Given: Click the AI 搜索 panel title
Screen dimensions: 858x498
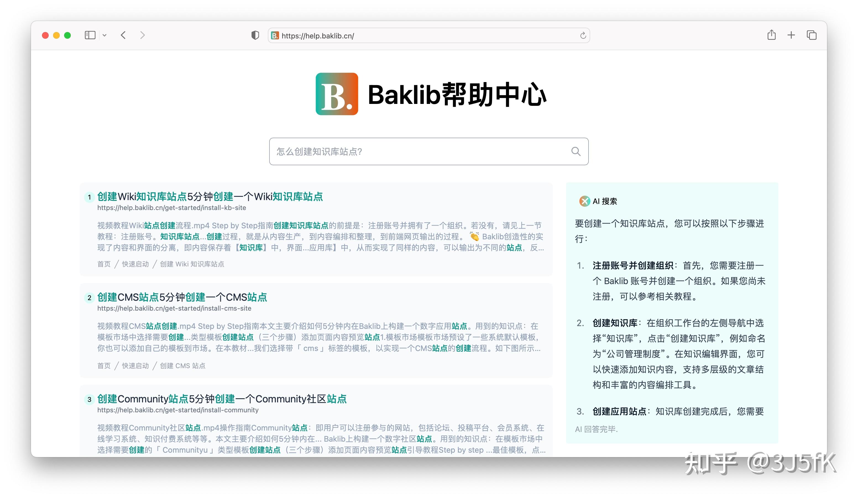Looking at the screenshot, I should 605,201.
